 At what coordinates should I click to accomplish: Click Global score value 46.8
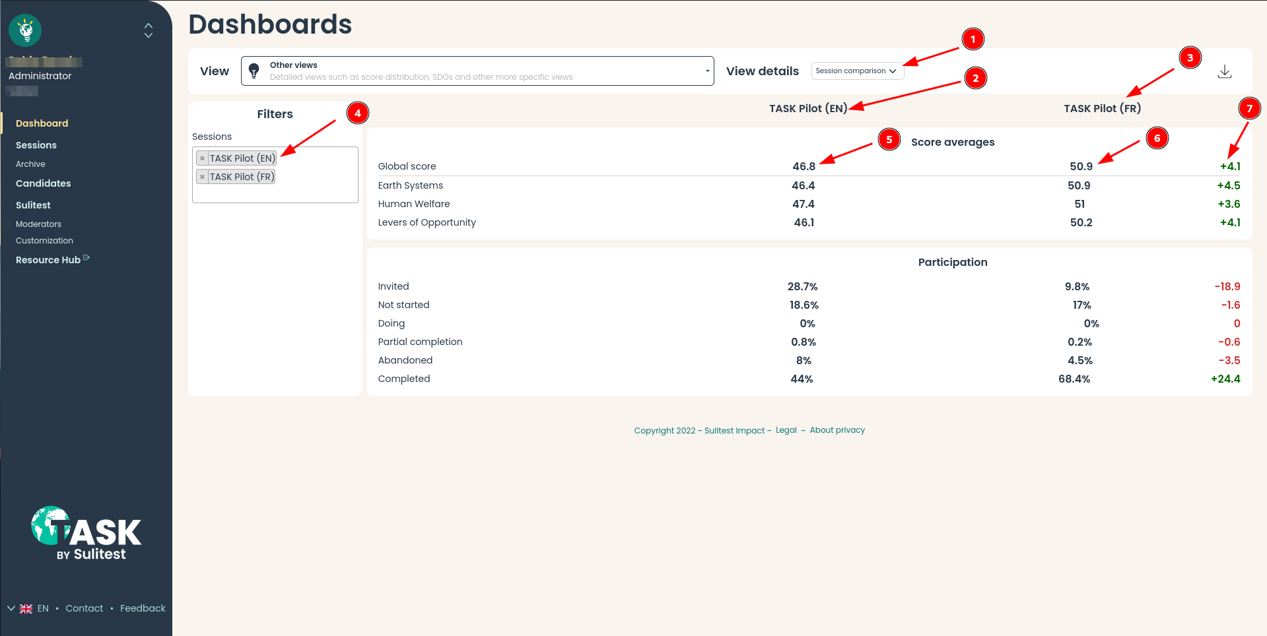(804, 167)
